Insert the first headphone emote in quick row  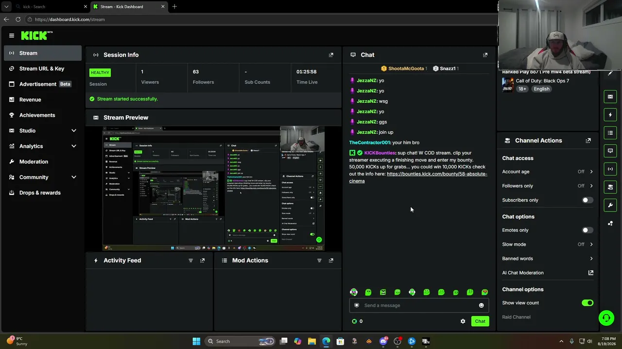[x=354, y=292]
